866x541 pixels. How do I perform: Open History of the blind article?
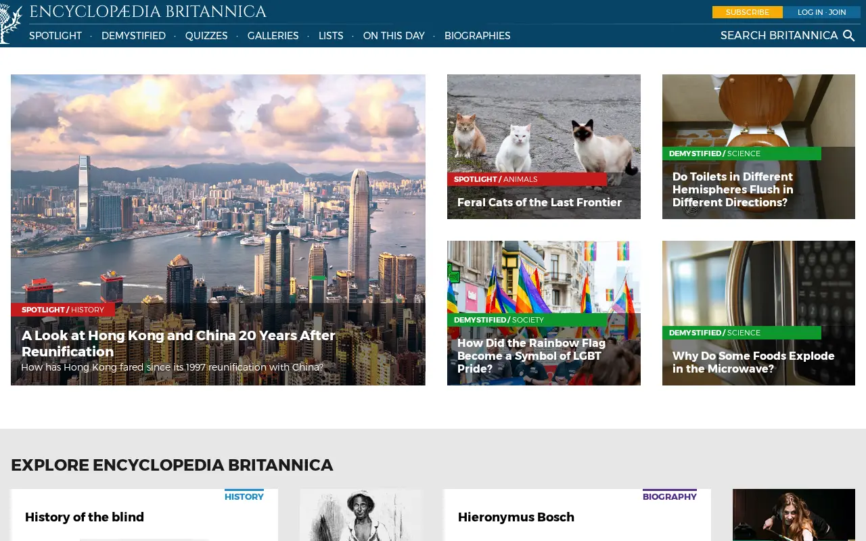click(x=85, y=517)
